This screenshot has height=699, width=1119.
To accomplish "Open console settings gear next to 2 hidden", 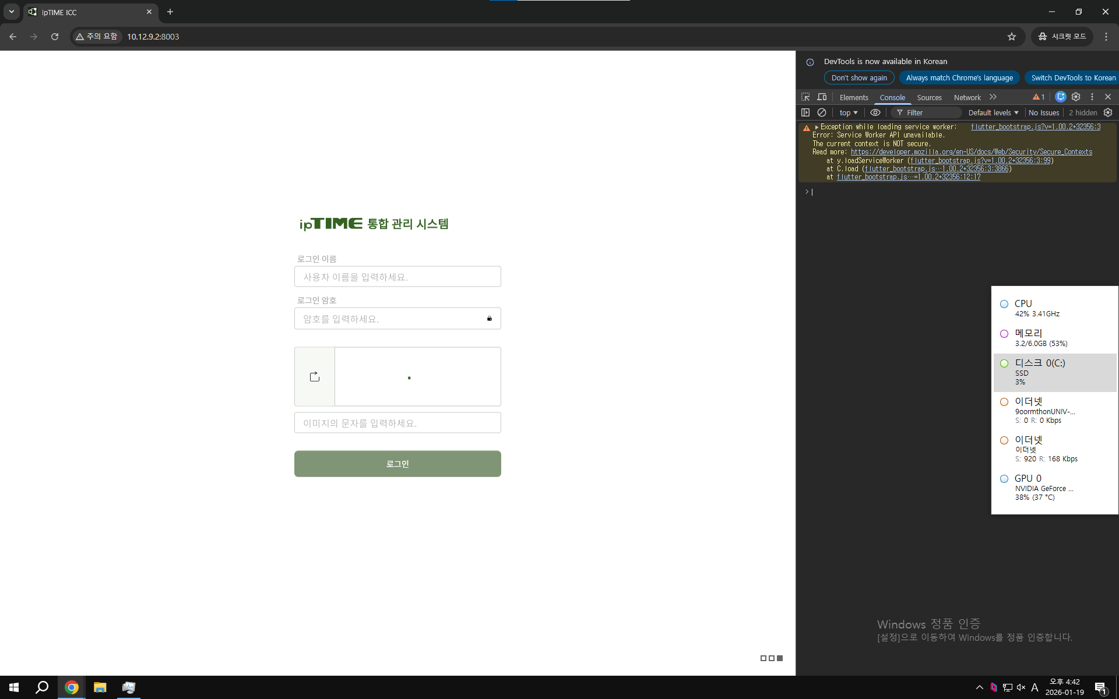I will [x=1108, y=112].
